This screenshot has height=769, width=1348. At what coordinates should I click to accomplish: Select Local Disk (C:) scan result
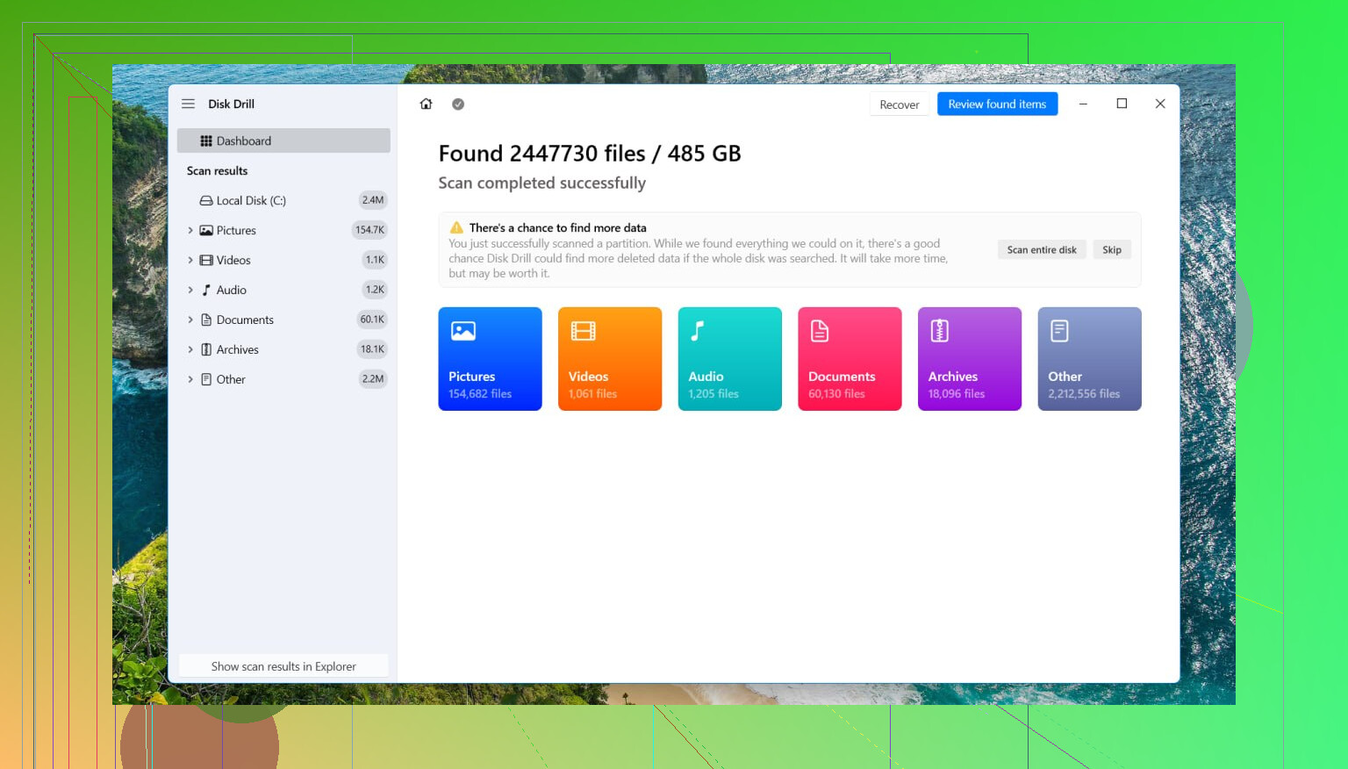(x=283, y=200)
